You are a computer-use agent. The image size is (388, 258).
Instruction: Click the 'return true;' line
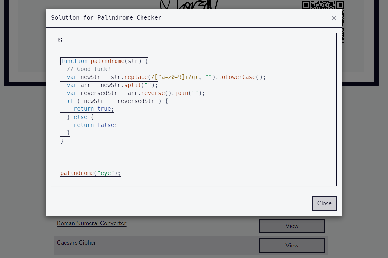(x=94, y=109)
